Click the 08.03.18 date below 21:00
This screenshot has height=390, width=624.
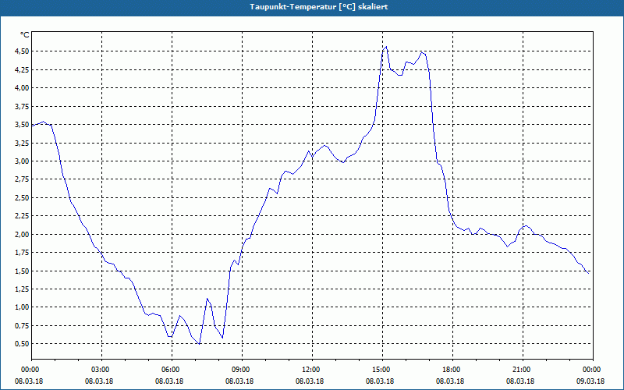coord(520,381)
